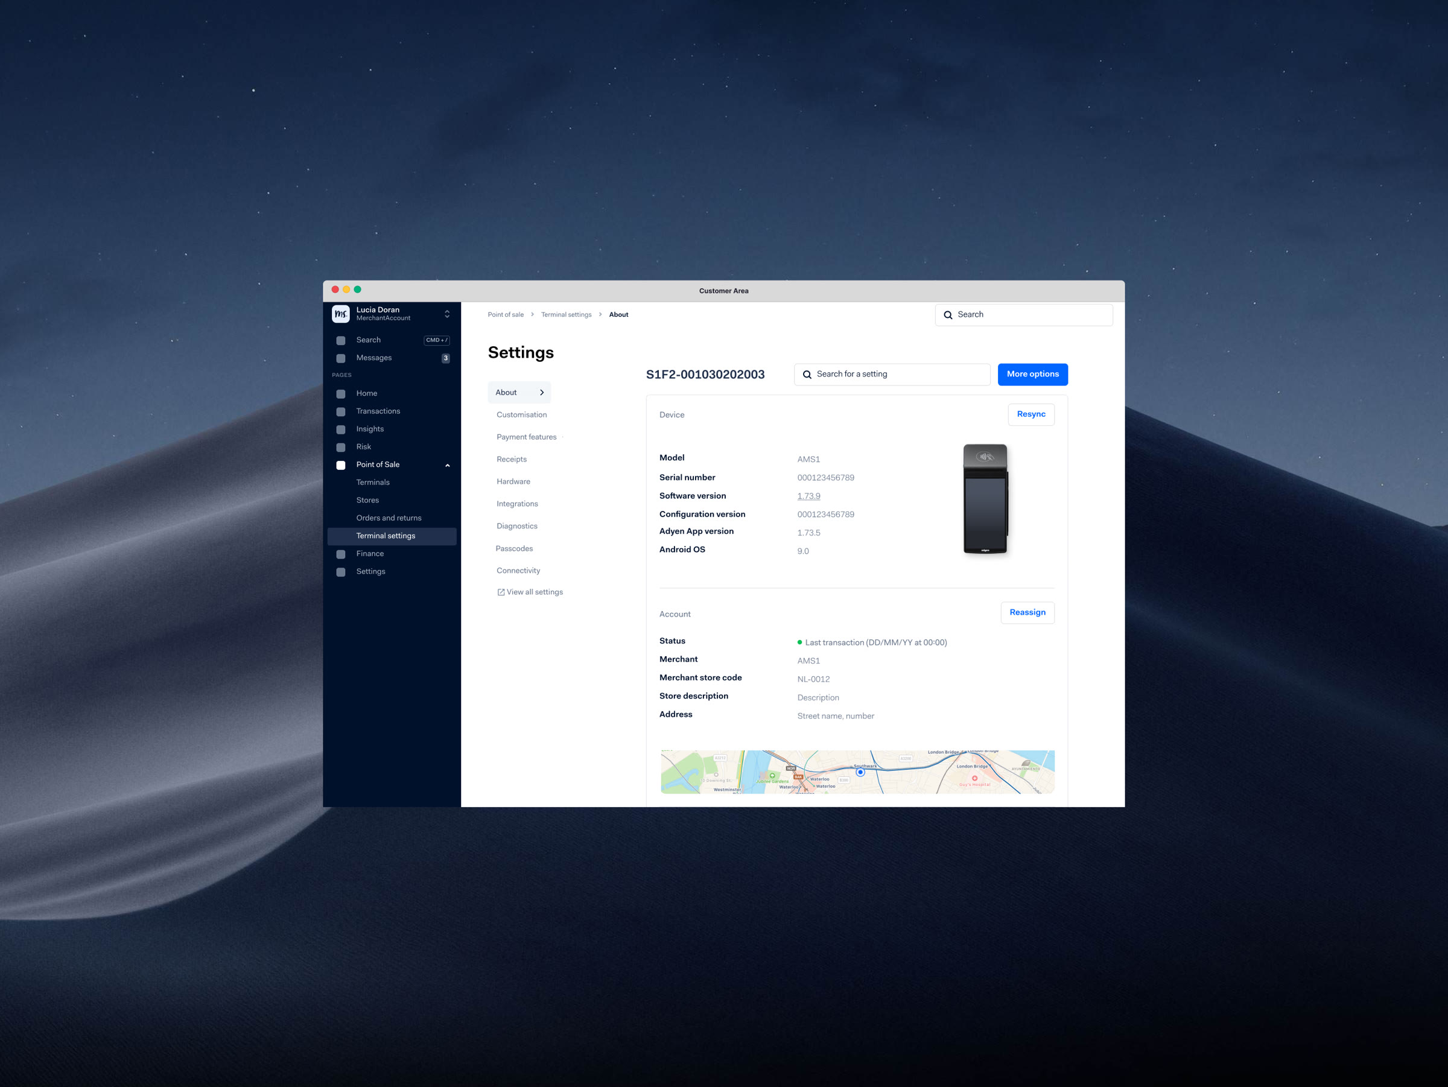Image resolution: width=1448 pixels, height=1087 pixels.
Task: Open More options menu
Action: point(1032,375)
